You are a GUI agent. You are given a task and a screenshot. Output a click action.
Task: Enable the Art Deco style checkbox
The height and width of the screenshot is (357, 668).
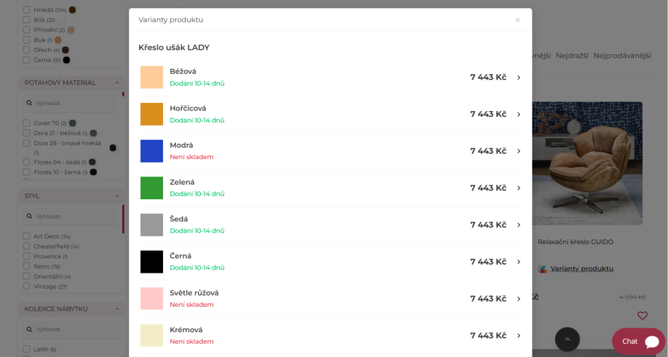click(27, 236)
